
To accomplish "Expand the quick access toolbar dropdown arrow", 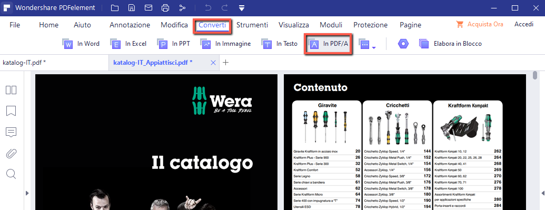I will point(242,8).
